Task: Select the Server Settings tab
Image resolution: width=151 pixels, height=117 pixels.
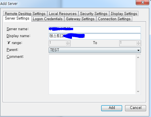Action: coord(17,18)
